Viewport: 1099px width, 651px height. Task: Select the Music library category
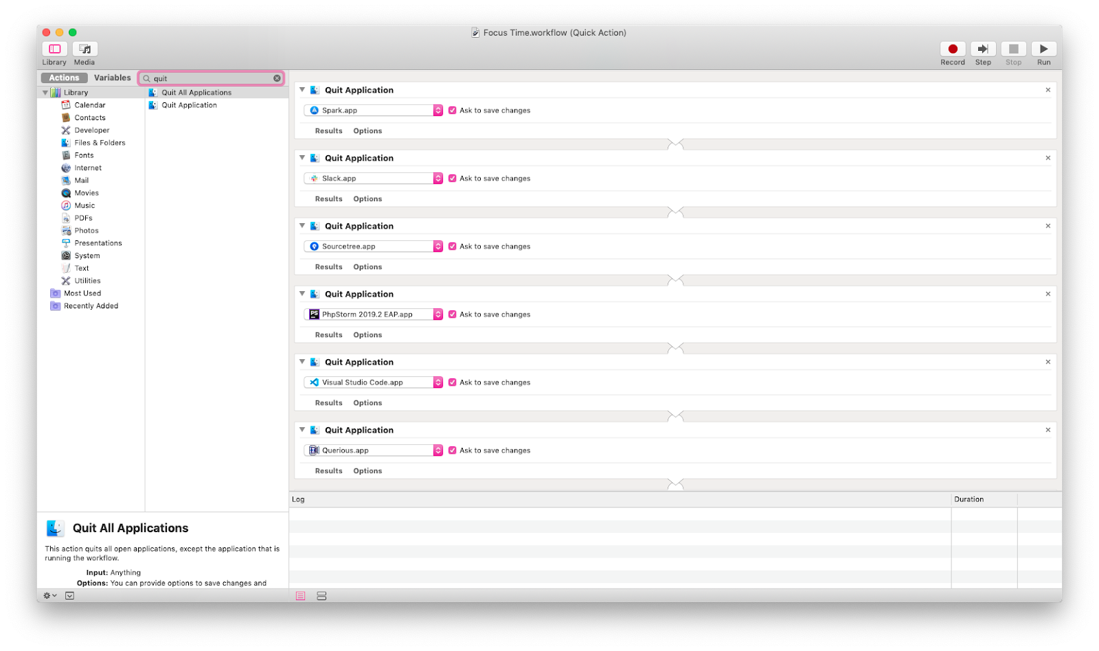click(84, 205)
